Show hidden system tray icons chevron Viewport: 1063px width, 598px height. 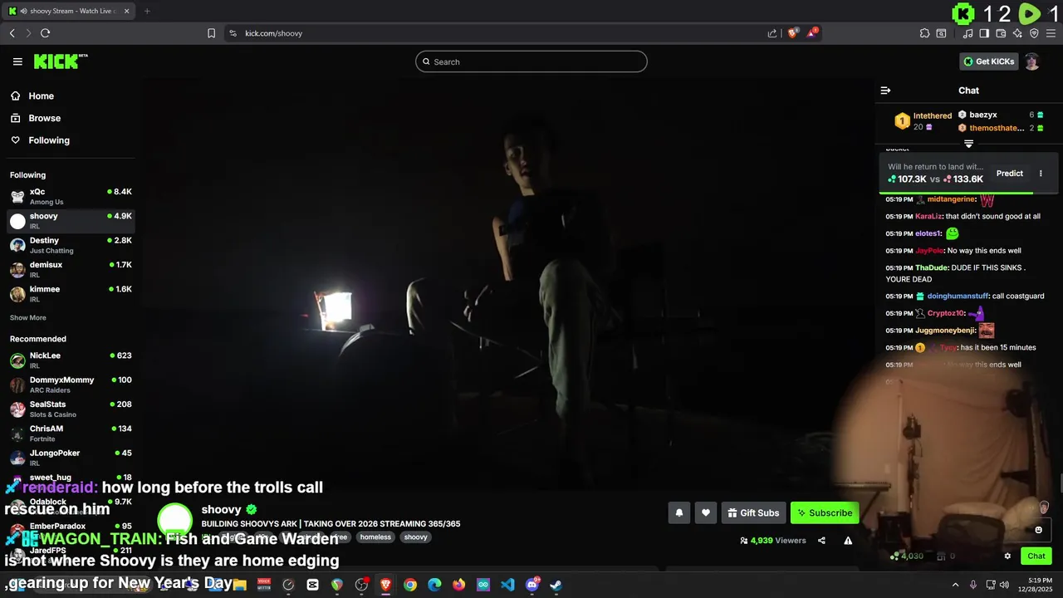955,585
